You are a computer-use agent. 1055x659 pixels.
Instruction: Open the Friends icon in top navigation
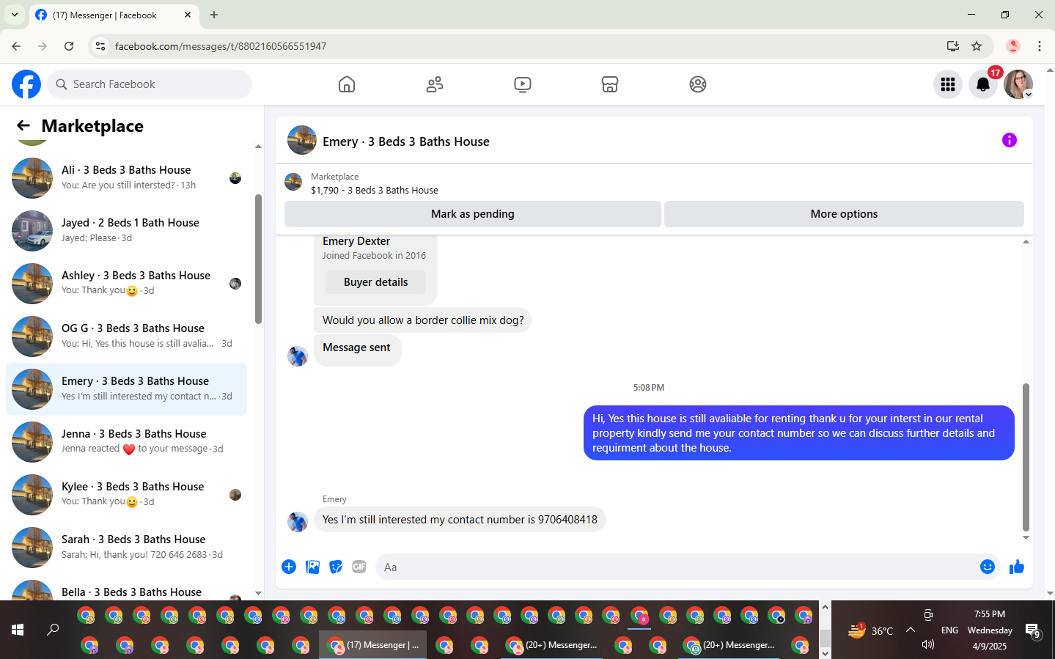click(x=435, y=84)
